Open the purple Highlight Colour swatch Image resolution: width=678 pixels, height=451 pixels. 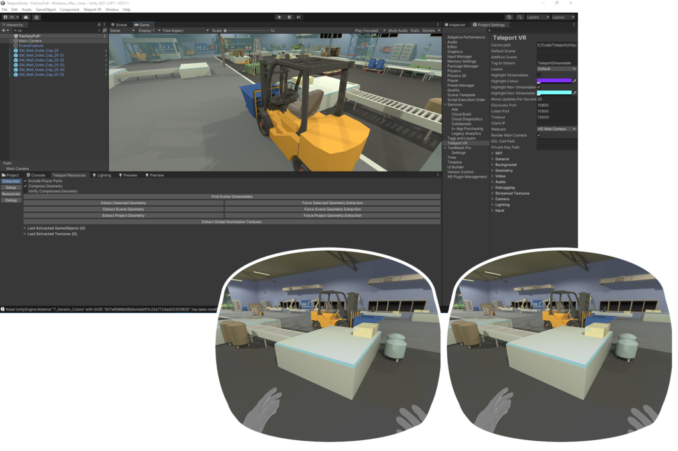pos(554,81)
